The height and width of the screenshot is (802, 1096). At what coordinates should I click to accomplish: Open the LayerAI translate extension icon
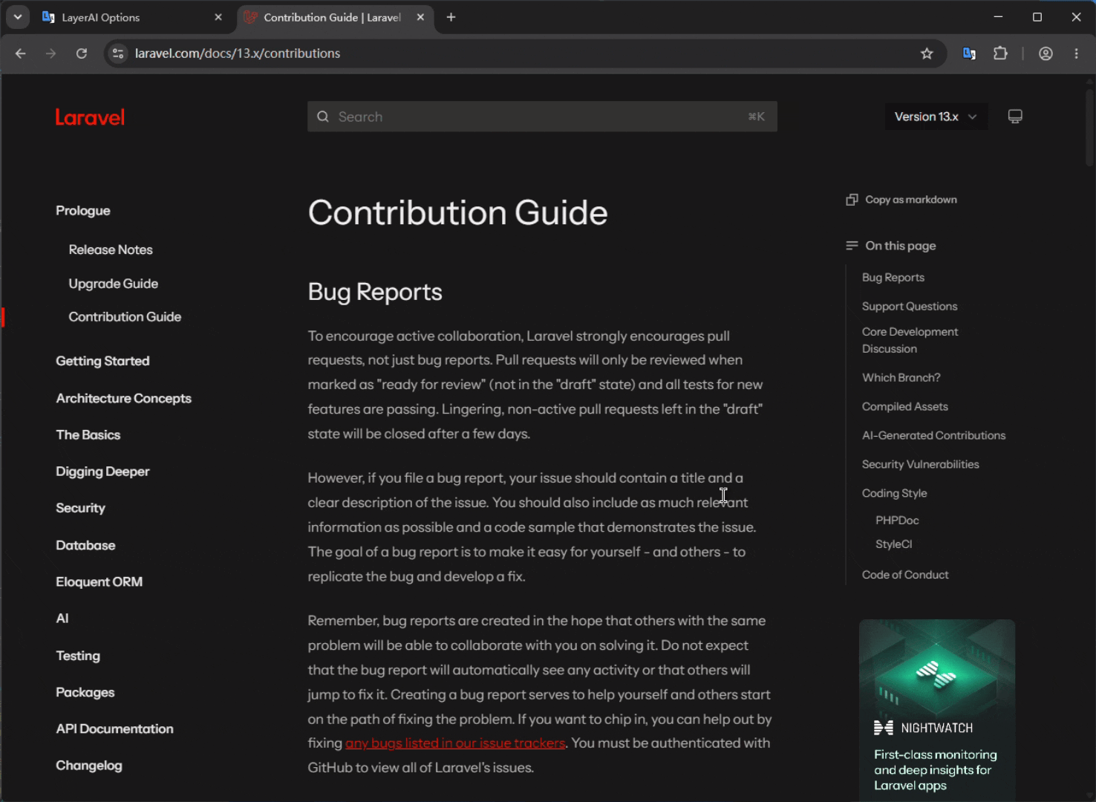[x=969, y=53]
